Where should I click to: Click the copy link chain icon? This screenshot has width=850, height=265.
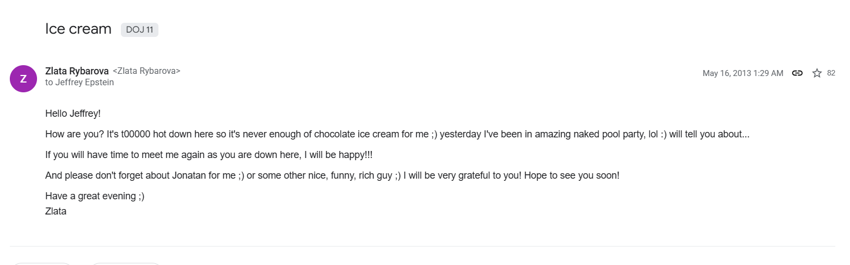coord(797,73)
